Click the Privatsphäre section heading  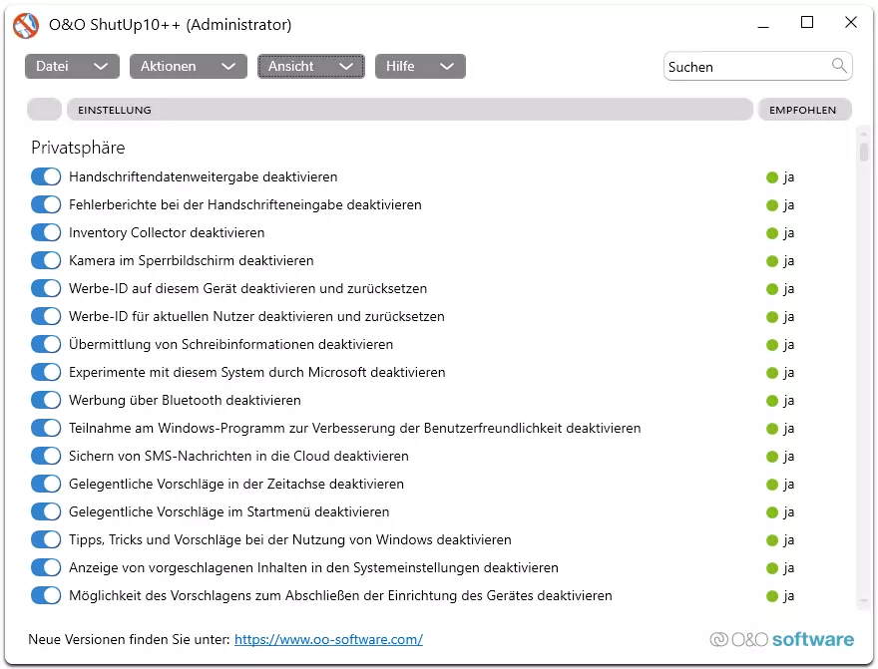pos(78,148)
